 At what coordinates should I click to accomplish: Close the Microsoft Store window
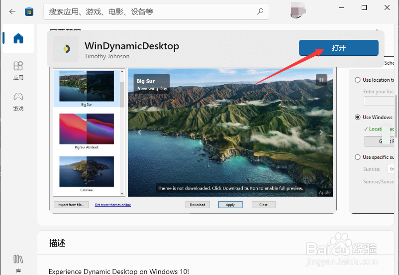click(387, 7)
